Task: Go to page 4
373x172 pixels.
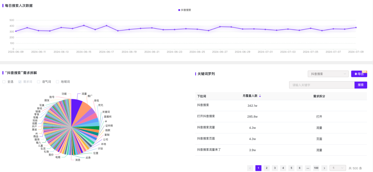Action: point(283,168)
